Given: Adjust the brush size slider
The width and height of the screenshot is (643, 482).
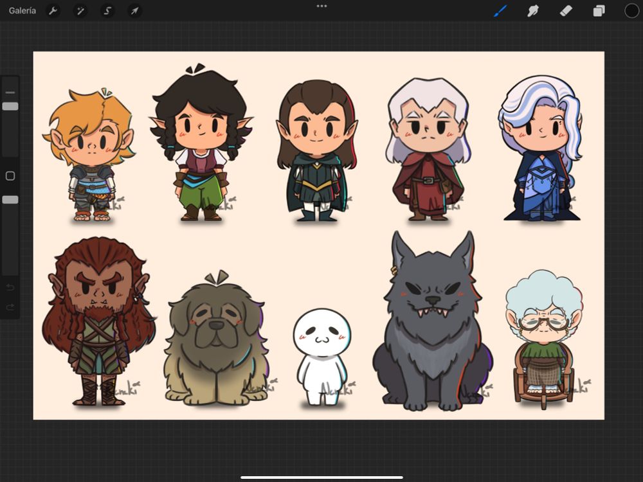Looking at the screenshot, I should [x=9, y=106].
